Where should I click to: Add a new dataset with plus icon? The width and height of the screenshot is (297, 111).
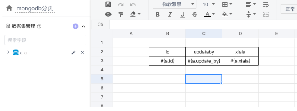point(75,26)
